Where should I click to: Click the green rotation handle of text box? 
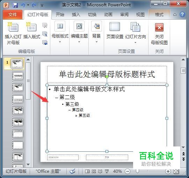tap(107, 76)
